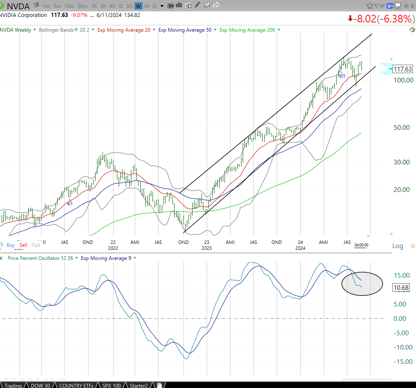
Task: Select the 2h timeframe
Action: (x=103, y=6)
